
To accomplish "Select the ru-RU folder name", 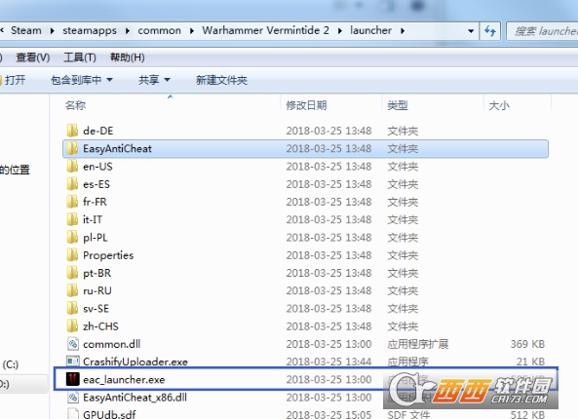I will tap(97, 290).
